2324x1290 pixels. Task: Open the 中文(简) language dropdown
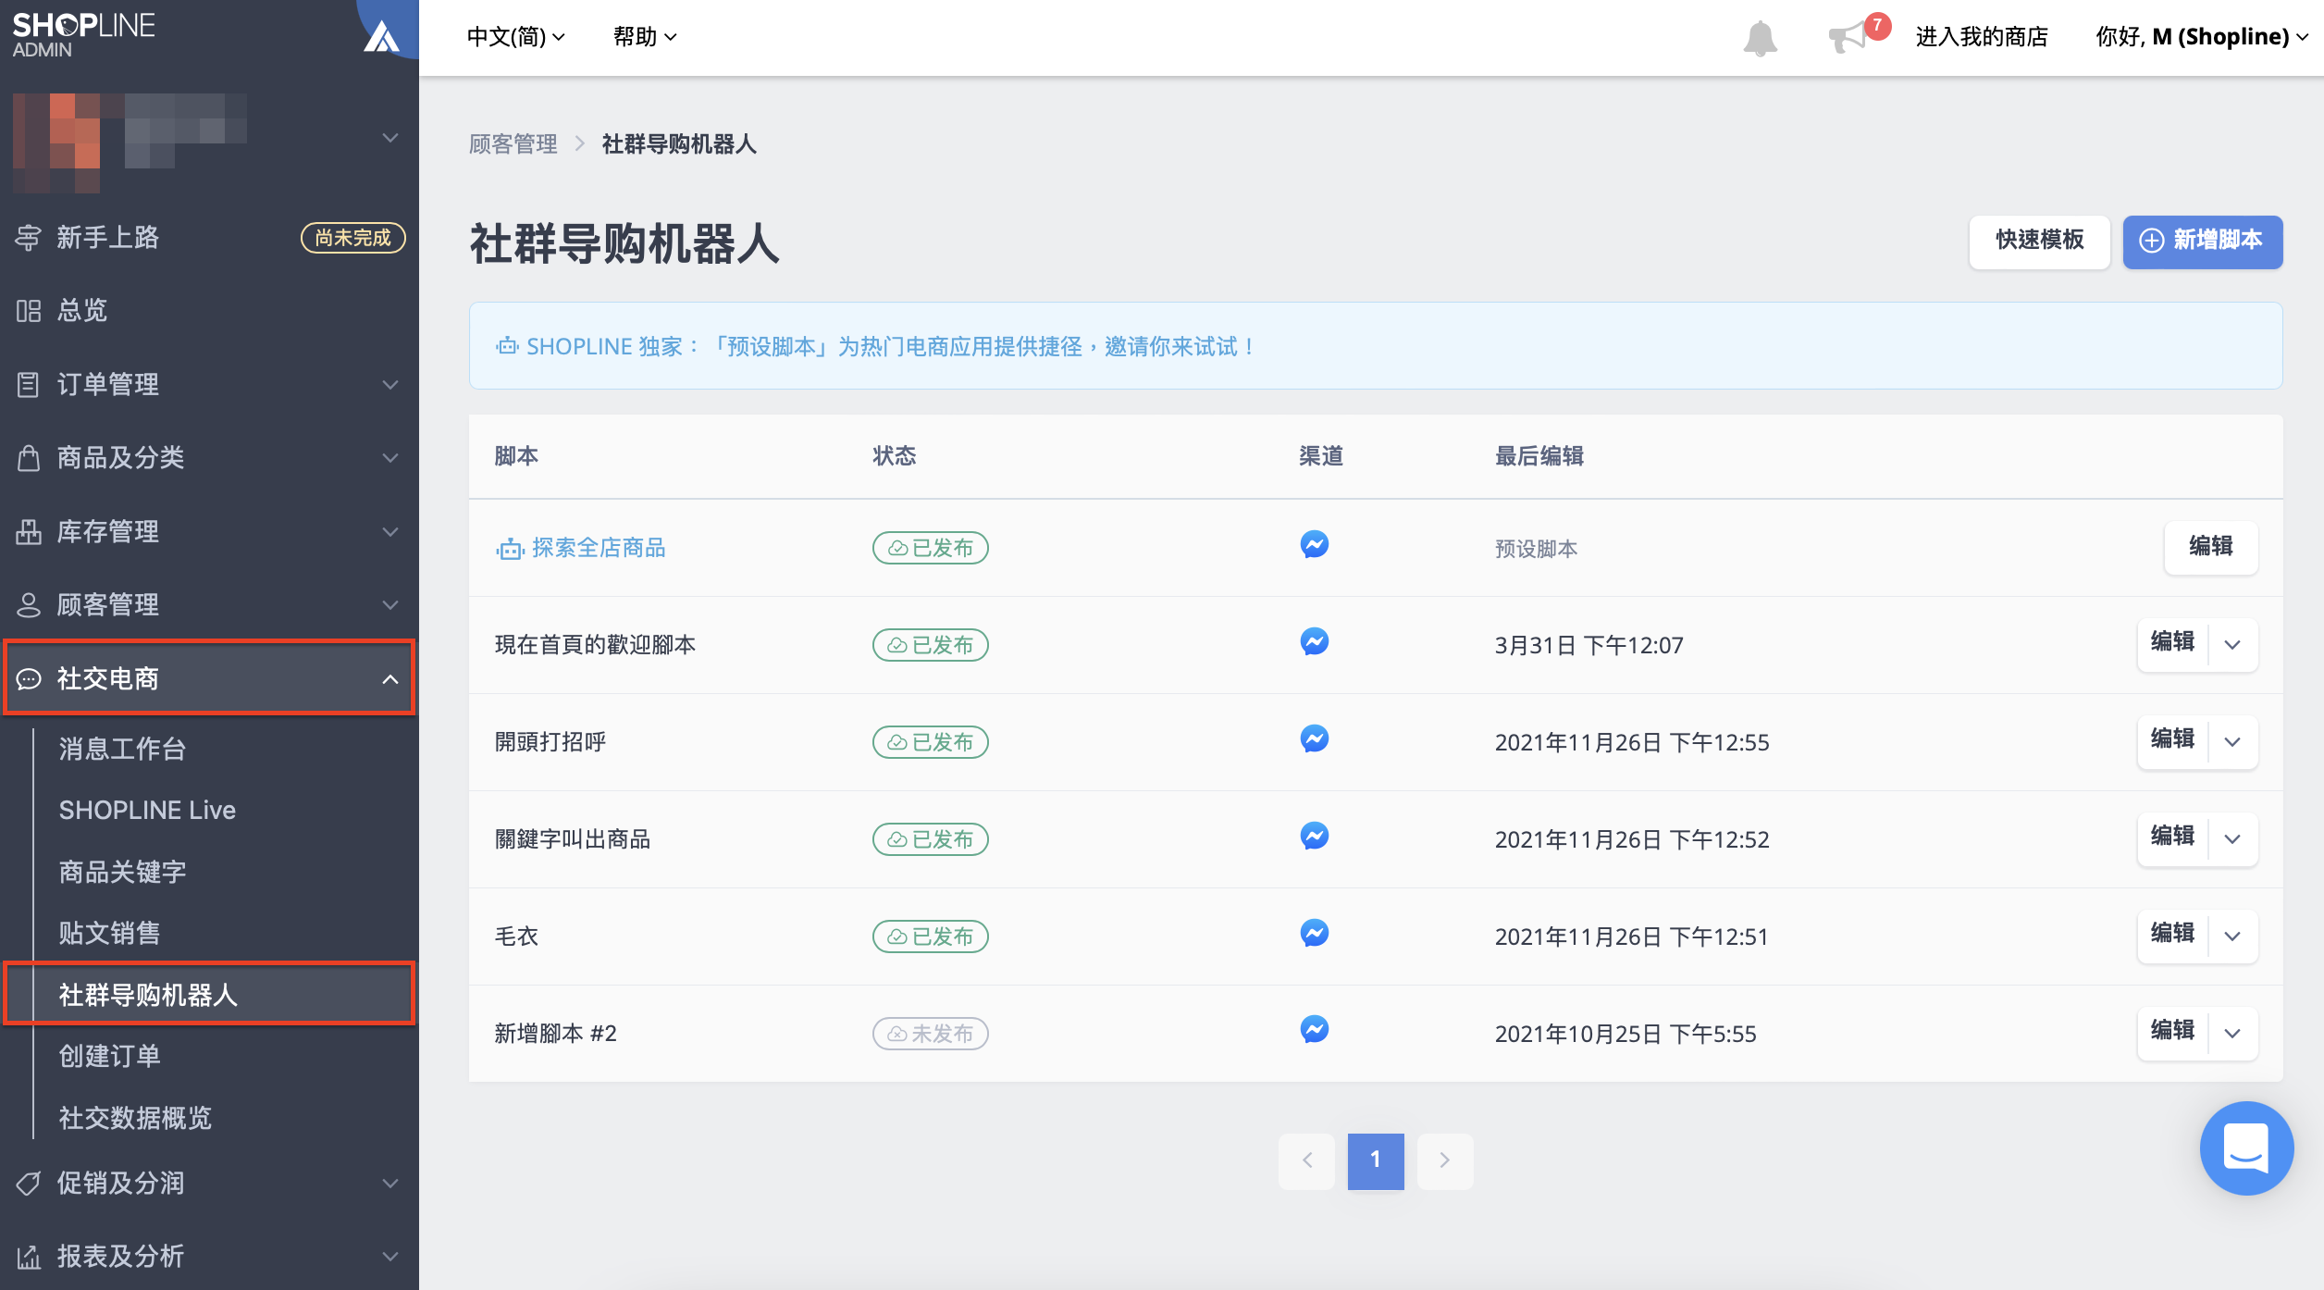point(515,37)
